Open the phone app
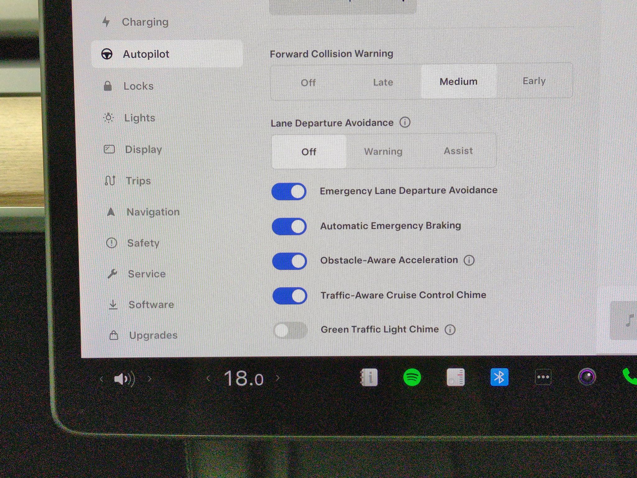 tap(630, 376)
